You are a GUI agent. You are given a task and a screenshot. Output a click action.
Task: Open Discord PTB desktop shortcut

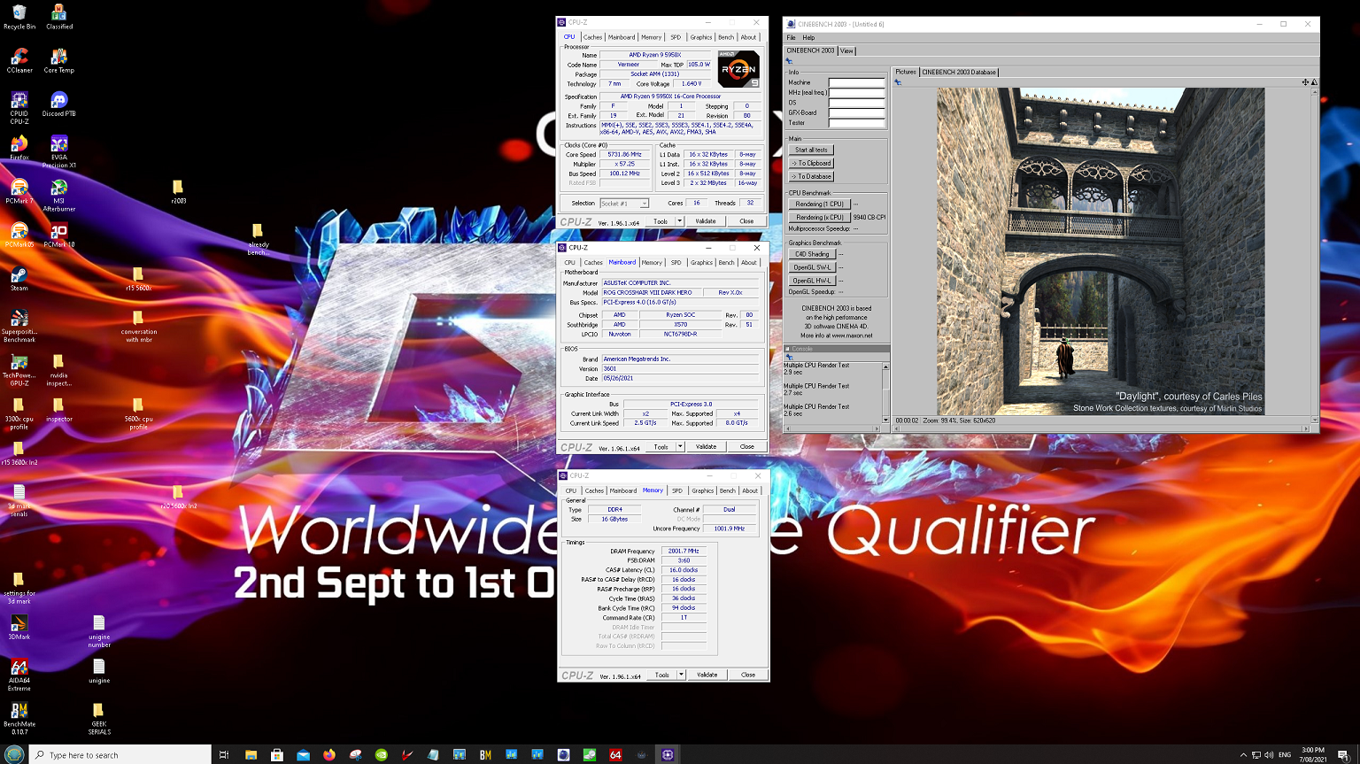59,104
